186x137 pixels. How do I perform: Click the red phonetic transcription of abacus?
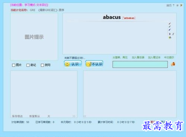[129, 18]
